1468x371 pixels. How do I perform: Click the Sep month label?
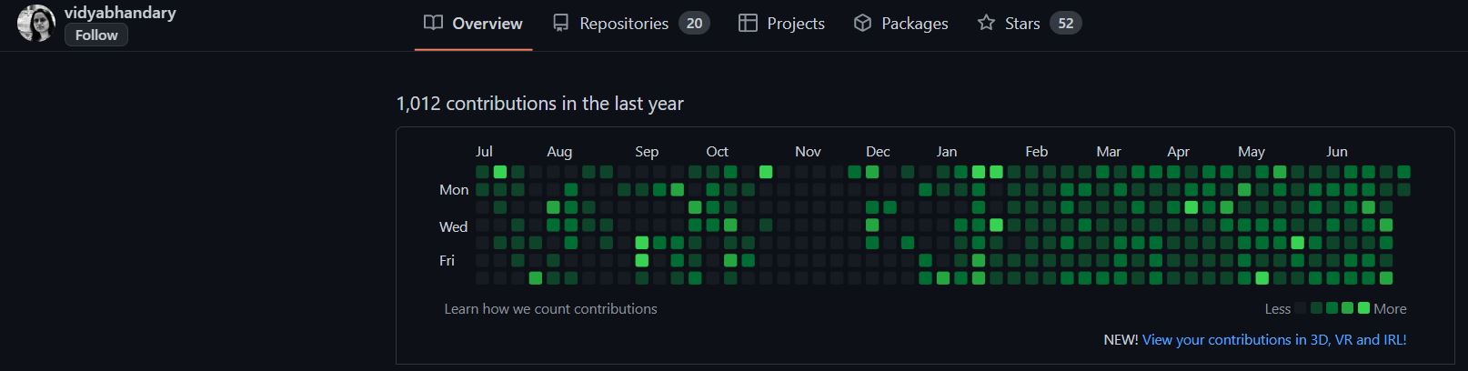[x=647, y=152]
